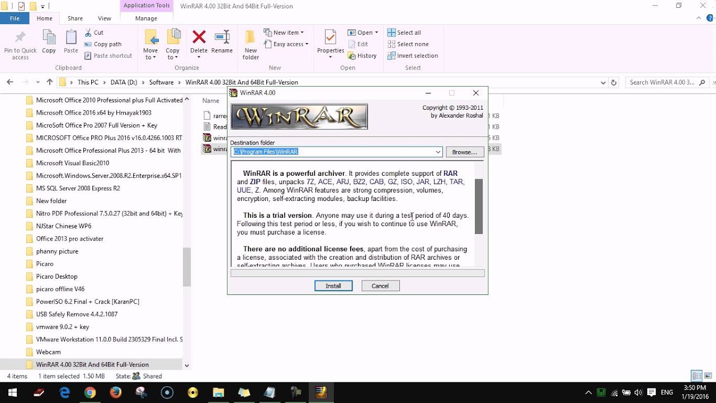This screenshot has width=716, height=403.
Task: Open the Properties ribbon button
Action: (x=331, y=45)
